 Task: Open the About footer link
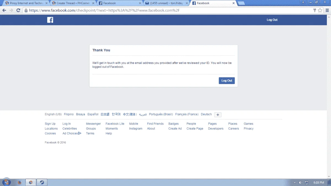(x=151, y=129)
